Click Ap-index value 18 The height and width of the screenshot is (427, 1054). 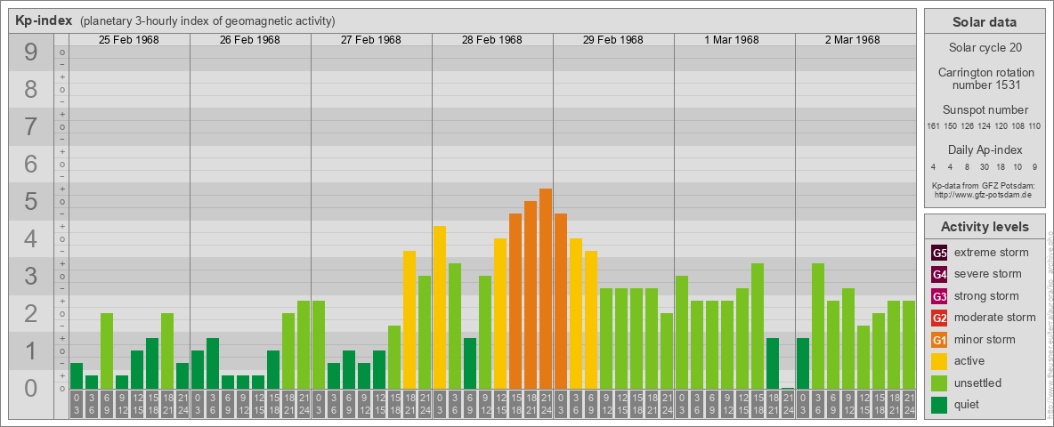pos(1001,166)
